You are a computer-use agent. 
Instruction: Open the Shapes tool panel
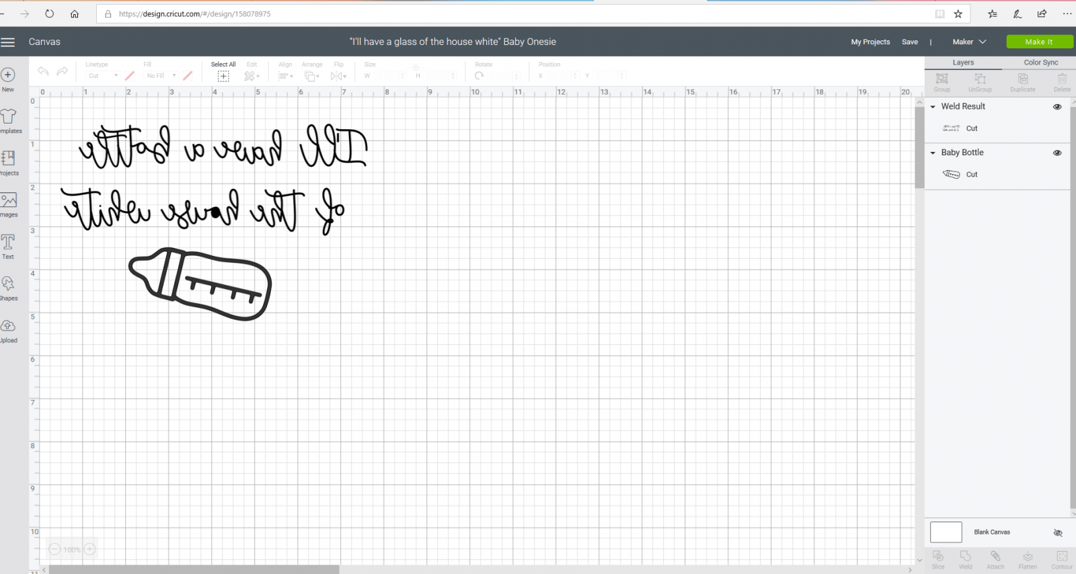pos(8,287)
